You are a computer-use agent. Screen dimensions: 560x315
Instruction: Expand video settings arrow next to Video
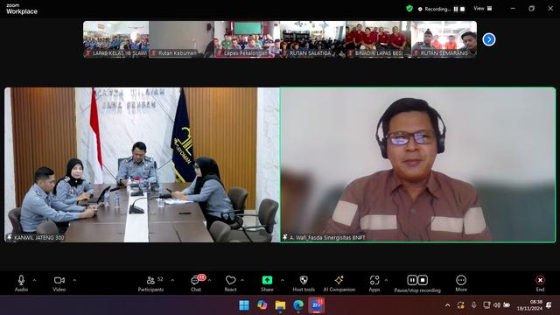(74, 280)
